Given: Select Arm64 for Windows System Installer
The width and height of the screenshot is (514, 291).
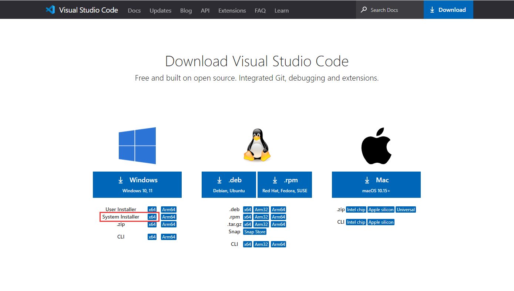Looking at the screenshot, I should pyautogui.click(x=169, y=217).
